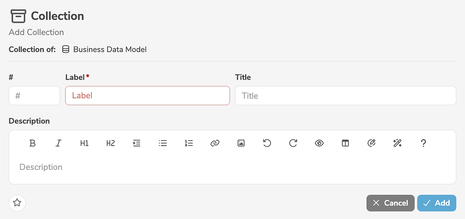The width and height of the screenshot is (465, 219).
Task: Open the magic wand AI assist
Action: pos(397,143)
